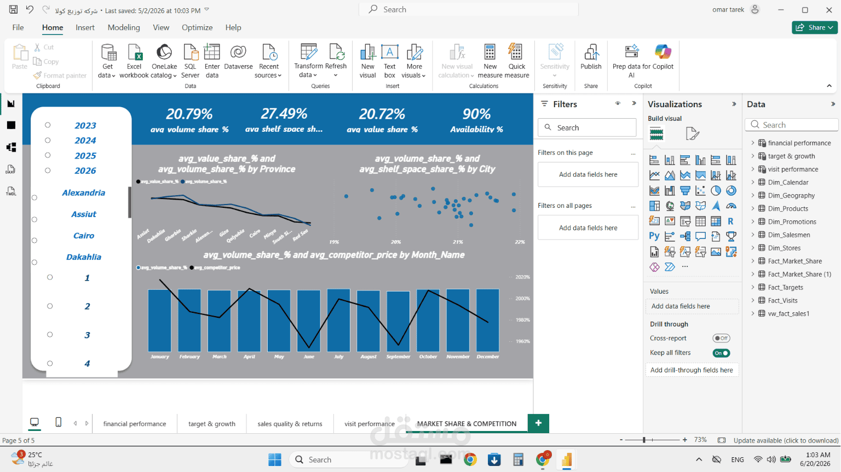The width and height of the screenshot is (841, 472).
Task: Open the Modeling ribbon tab
Action: tap(124, 27)
